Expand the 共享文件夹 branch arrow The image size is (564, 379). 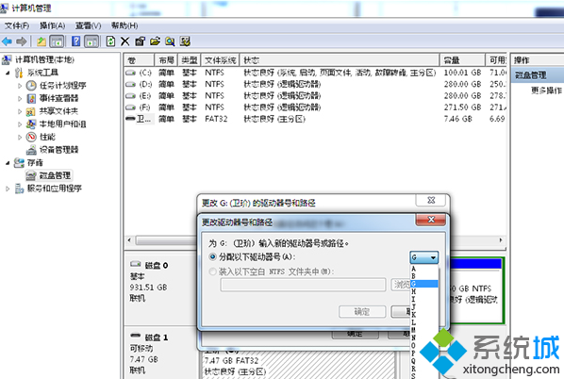(20, 111)
